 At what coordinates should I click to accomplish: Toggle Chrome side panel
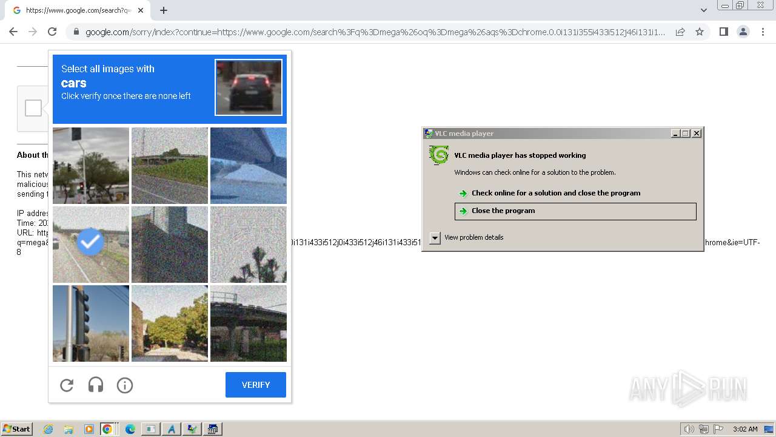tap(723, 32)
